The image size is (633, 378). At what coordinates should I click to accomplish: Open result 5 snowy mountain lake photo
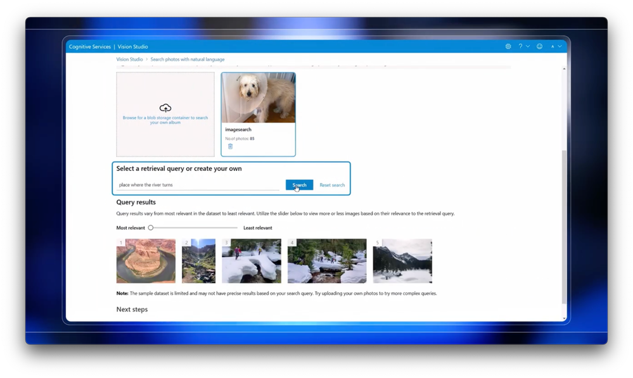[402, 261]
